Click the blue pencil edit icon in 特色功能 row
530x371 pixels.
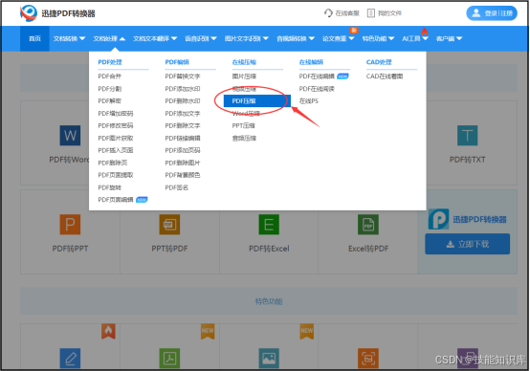coord(70,359)
